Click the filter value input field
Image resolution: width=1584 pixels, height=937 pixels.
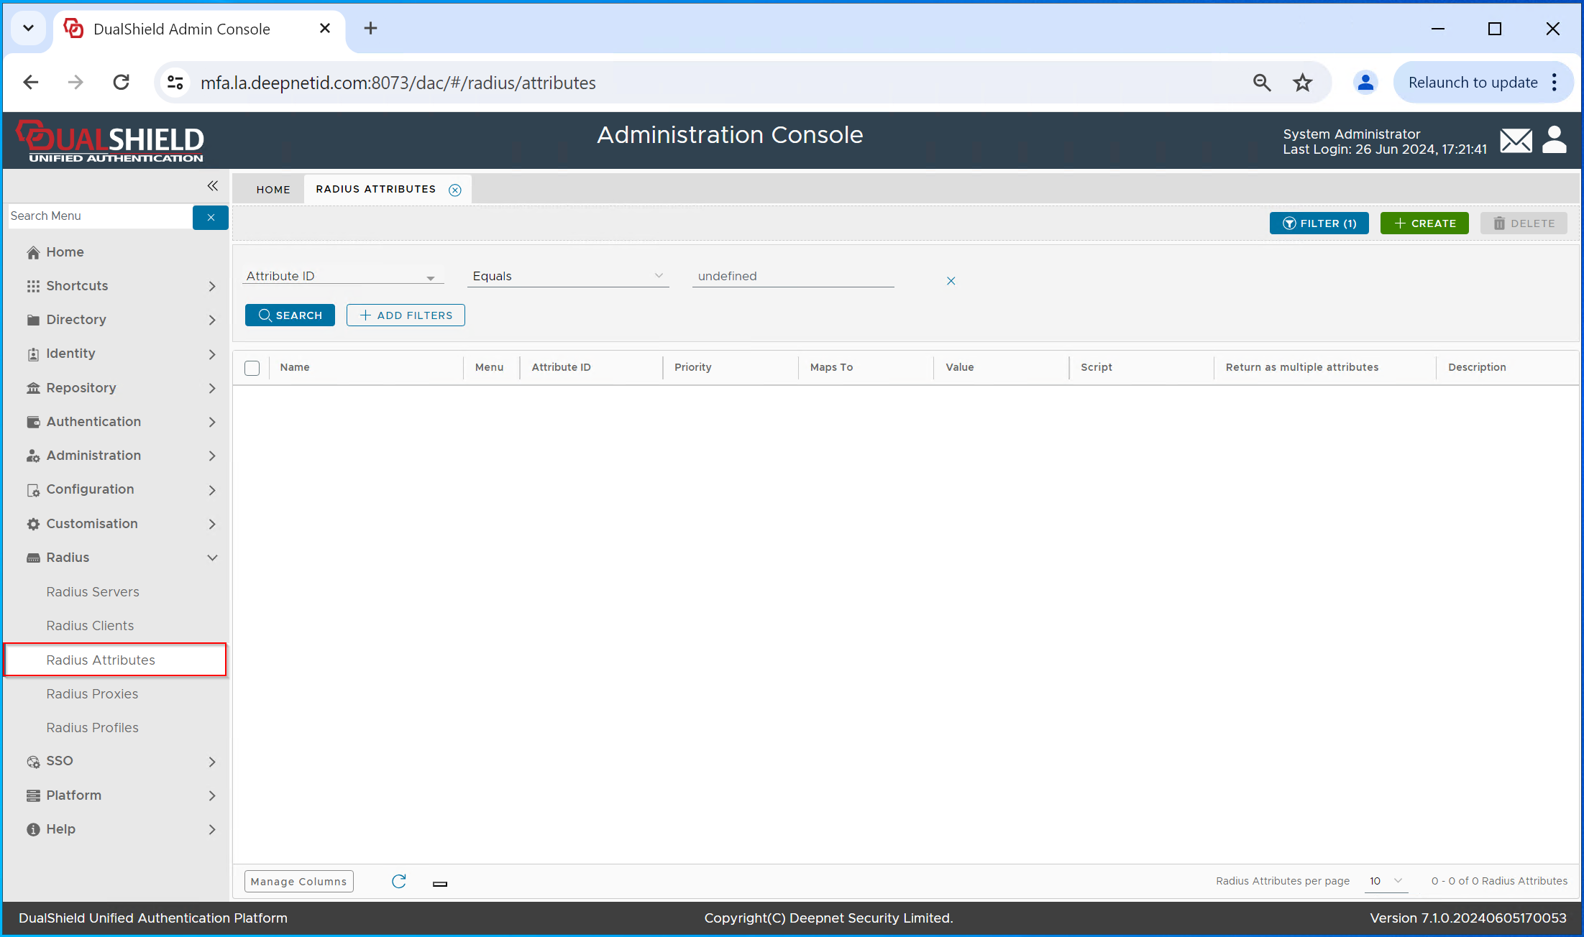click(792, 277)
